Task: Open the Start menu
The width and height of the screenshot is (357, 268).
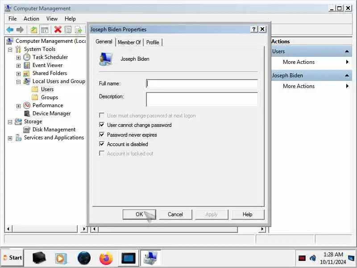Action: [12, 258]
